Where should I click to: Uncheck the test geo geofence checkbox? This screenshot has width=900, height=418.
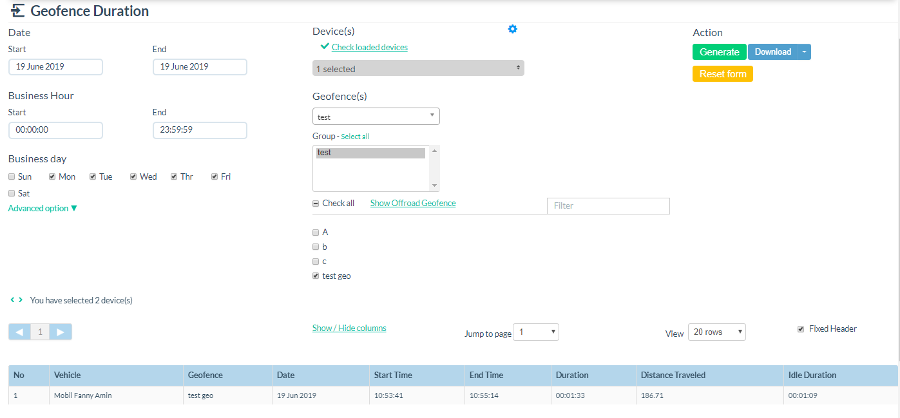pos(316,276)
